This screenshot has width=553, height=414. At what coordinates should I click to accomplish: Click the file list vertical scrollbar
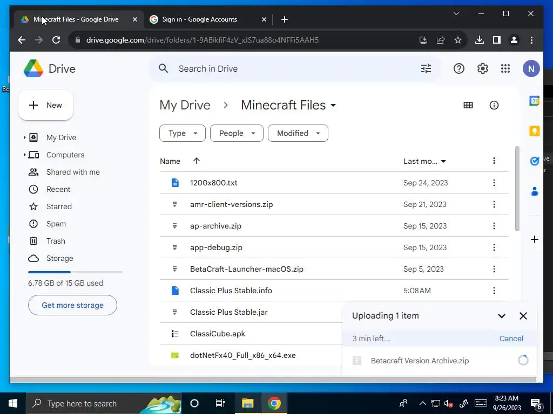click(x=517, y=188)
